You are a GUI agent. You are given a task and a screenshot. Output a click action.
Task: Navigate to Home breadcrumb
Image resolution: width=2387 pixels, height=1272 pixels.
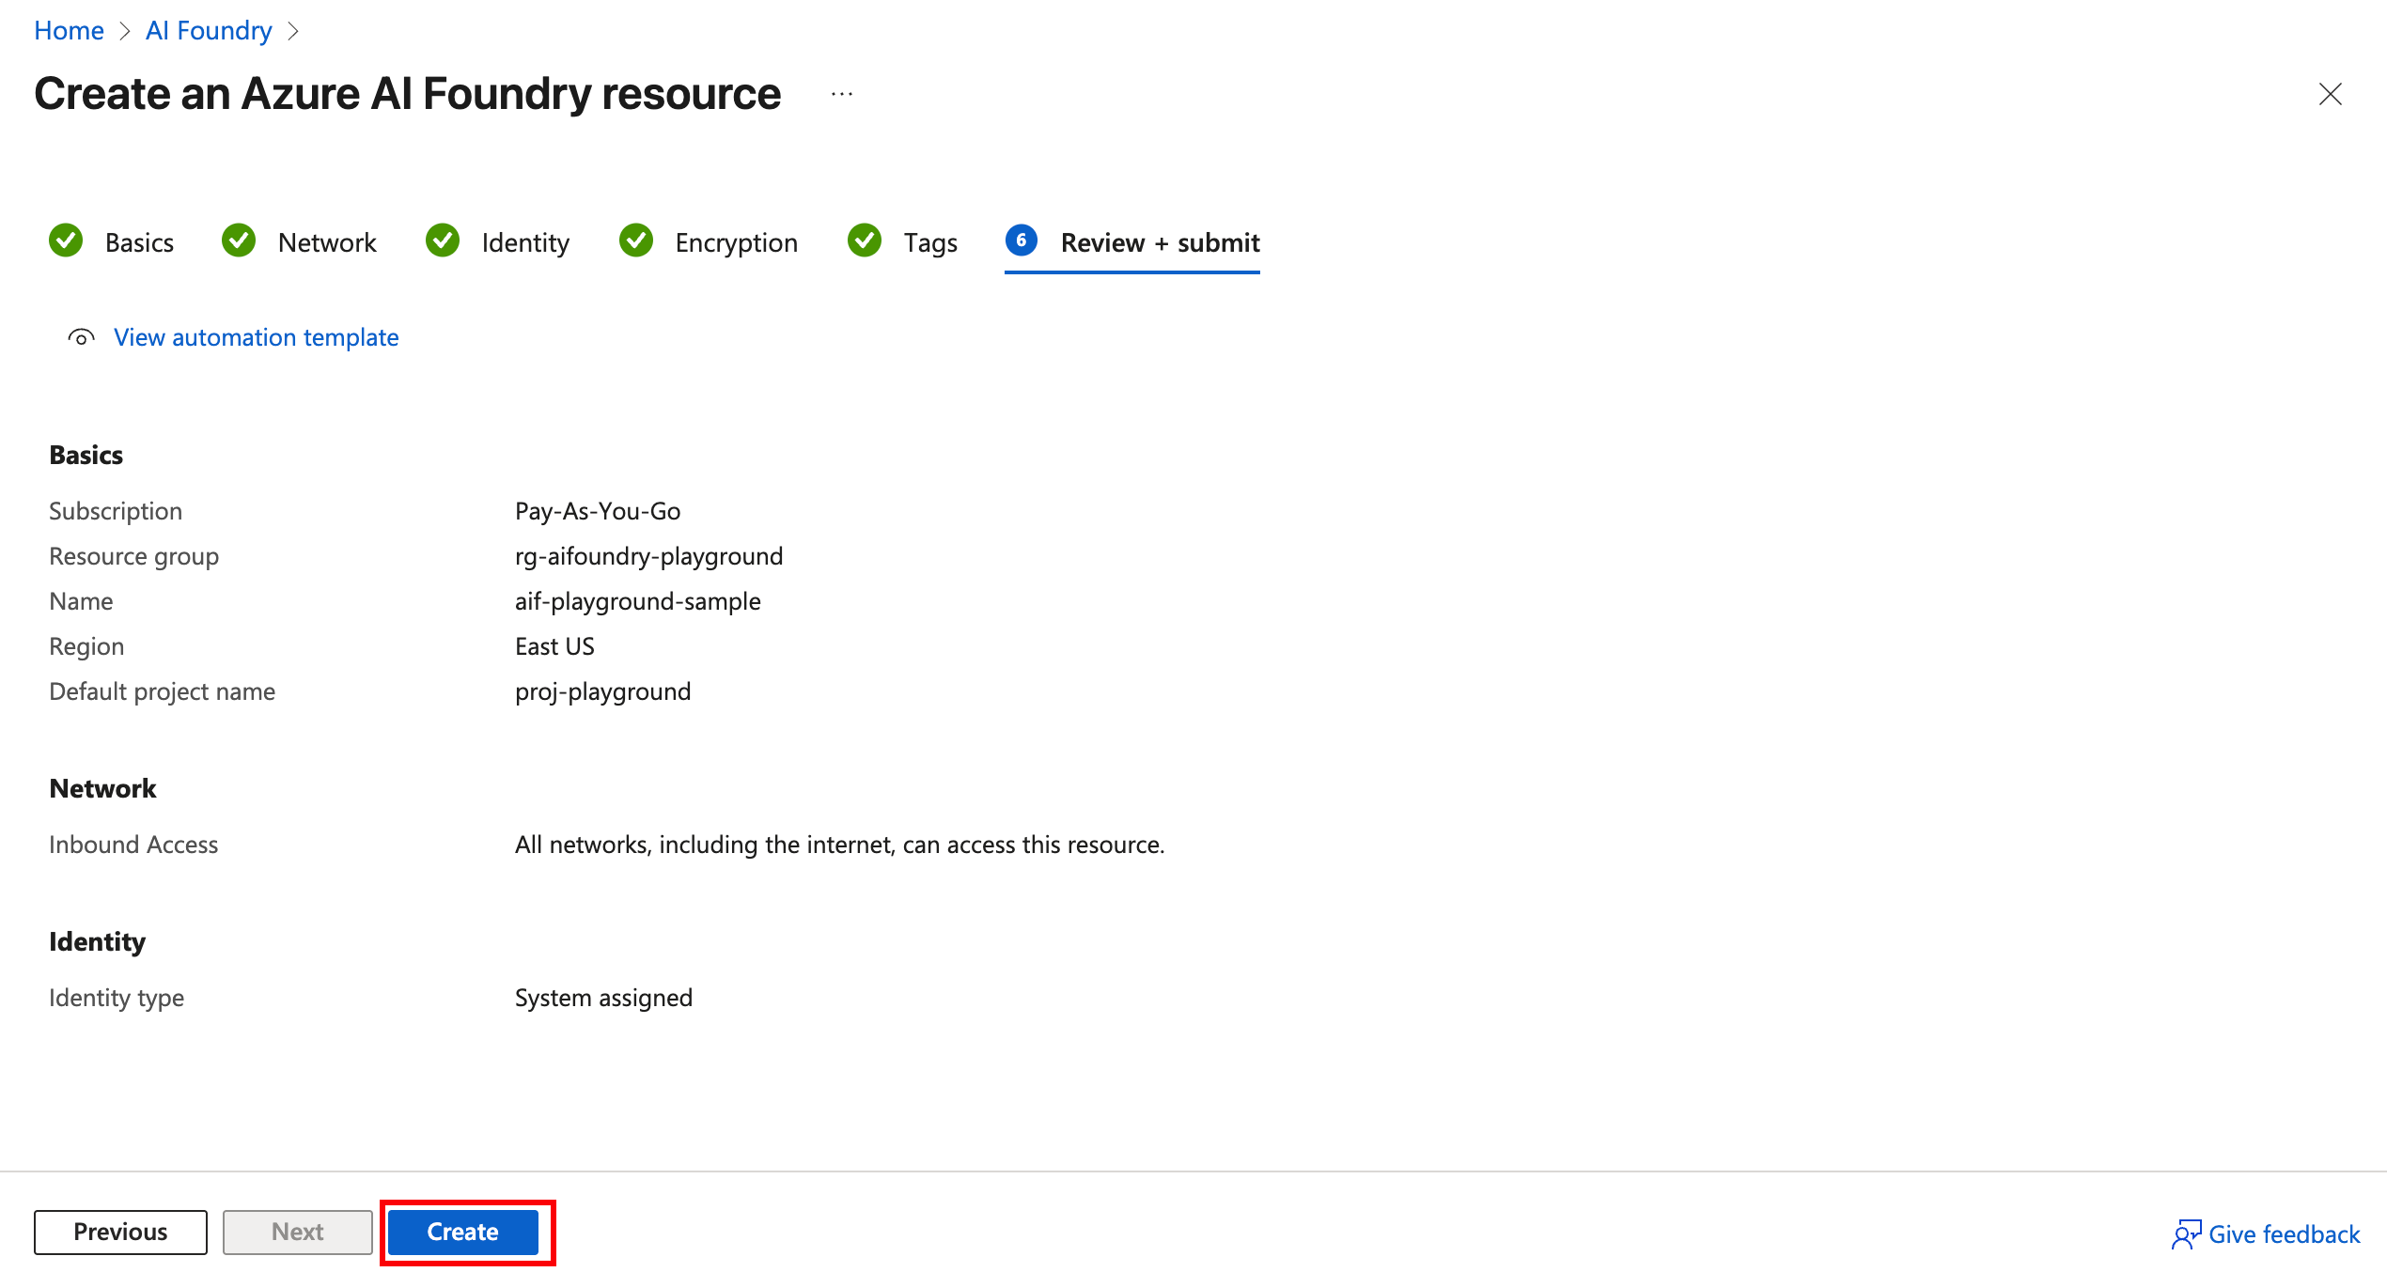[x=69, y=31]
